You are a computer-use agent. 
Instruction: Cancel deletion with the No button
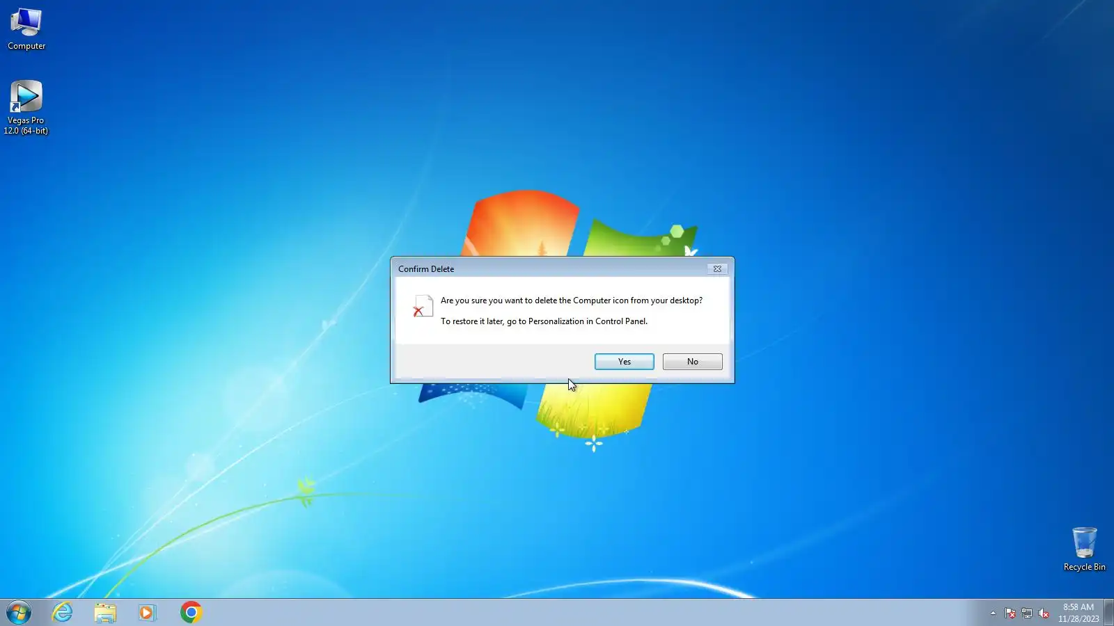[692, 362]
